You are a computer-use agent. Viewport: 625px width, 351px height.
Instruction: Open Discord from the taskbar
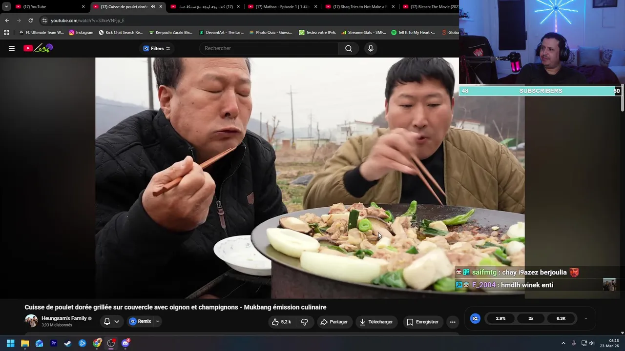125,343
